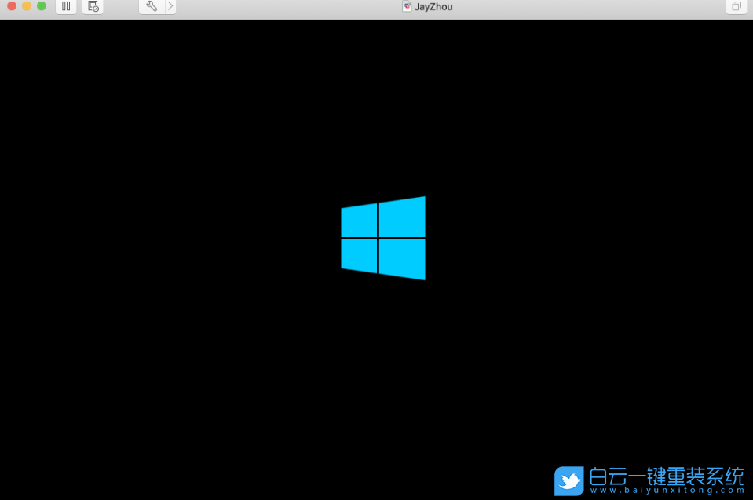
Task: Toggle full screen with the green traffic light
Action: [41, 6]
